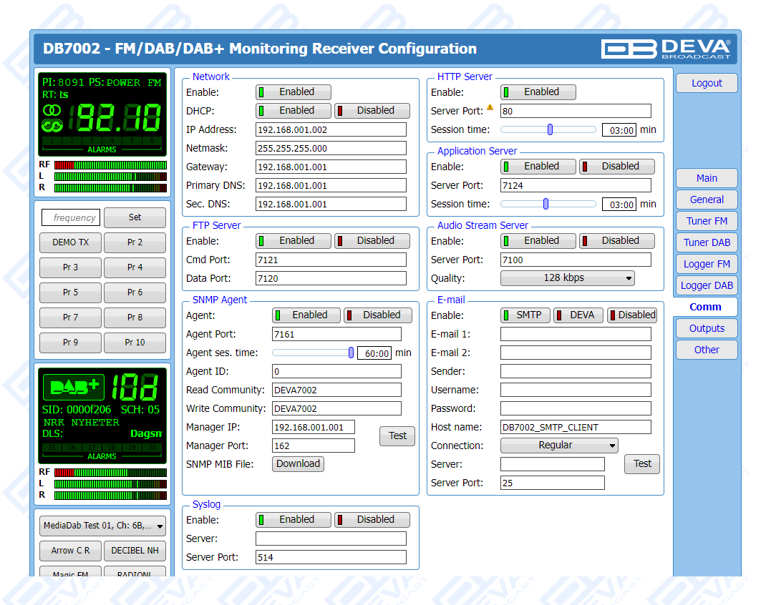Click the HTTP Server Port warning icon
The height and width of the screenshot is (605, 771).
tap(490, 108)
